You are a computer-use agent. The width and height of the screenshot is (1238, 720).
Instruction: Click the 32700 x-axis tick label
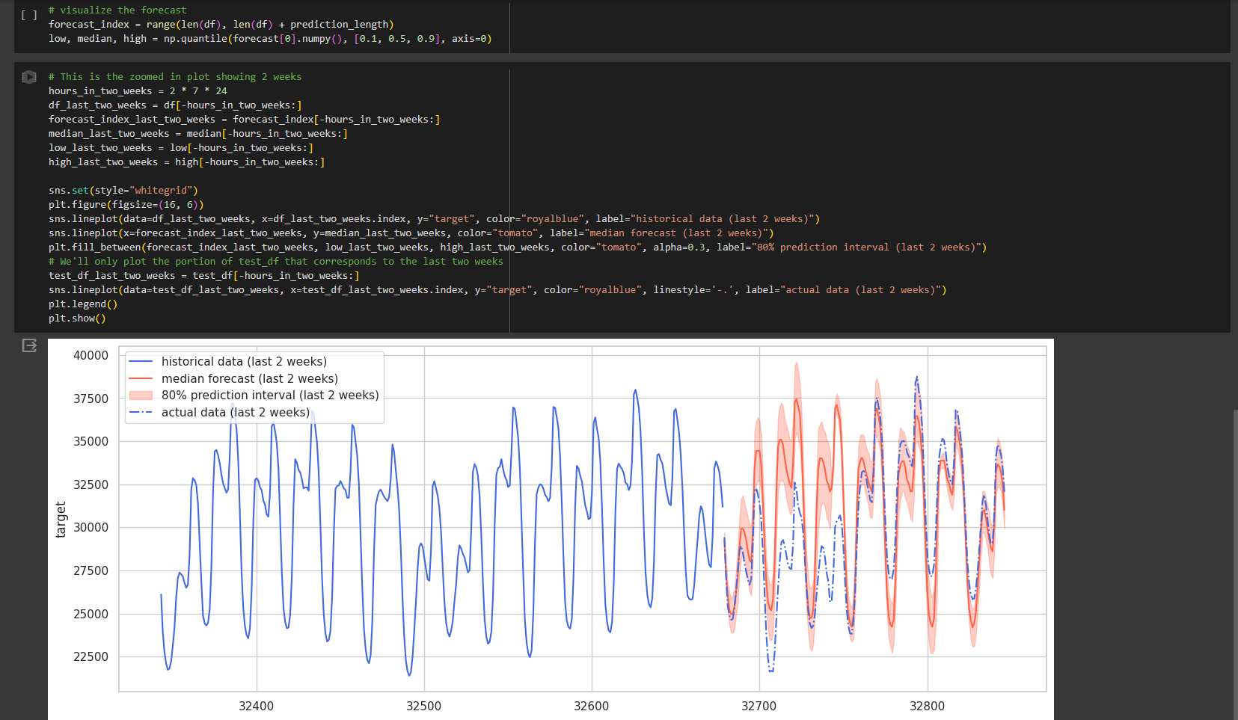(x=759, y=706)
